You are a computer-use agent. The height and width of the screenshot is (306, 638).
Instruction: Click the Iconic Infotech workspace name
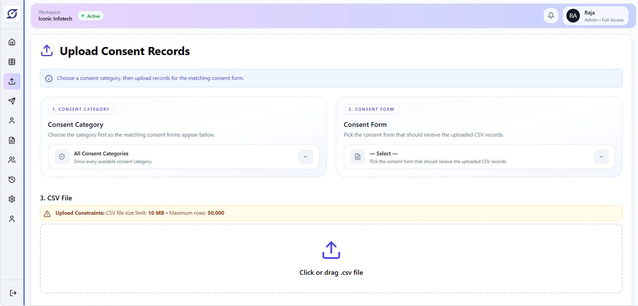(x=55, y=19)
